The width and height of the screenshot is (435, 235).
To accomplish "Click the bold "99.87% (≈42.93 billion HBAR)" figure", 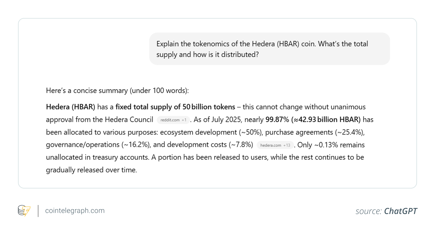I will (313, 119).
